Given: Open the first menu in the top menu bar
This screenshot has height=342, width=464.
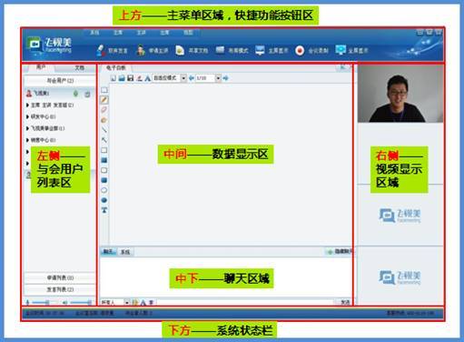Looking at the screenshot, I should point(94,33).
